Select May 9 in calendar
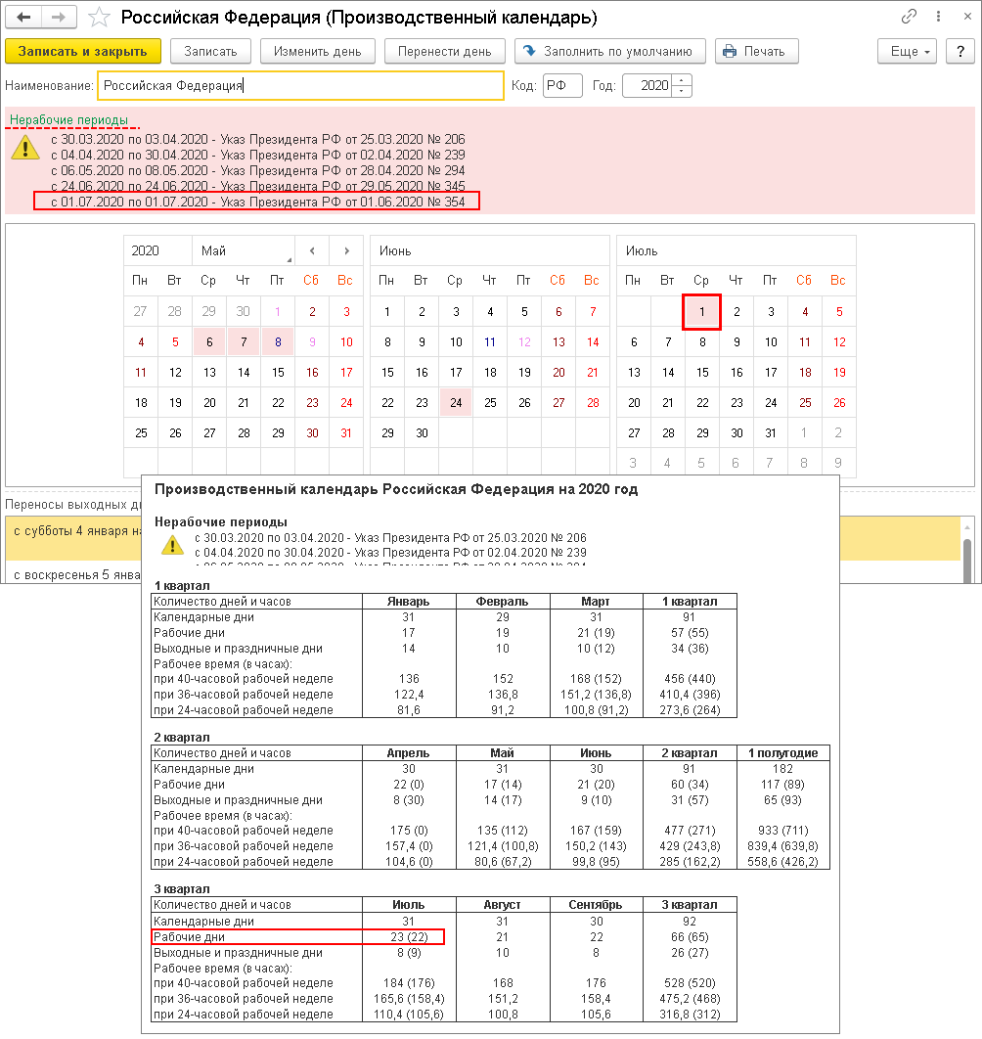The width and height of the screenshot is (982, 1039). 312,341
